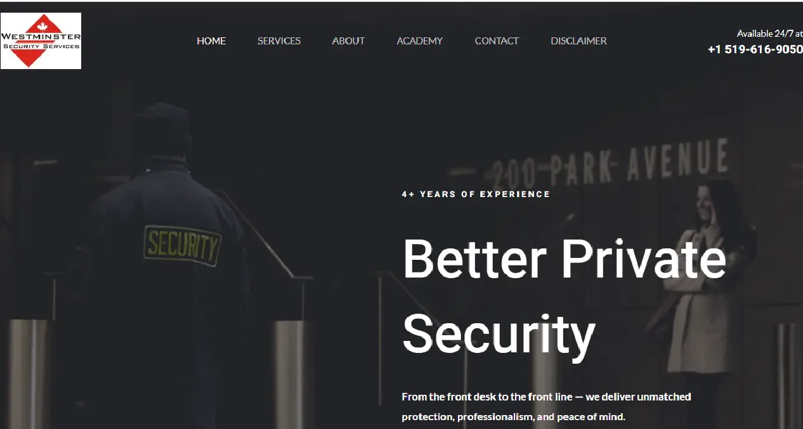Click the 4+ YEARS OF EXPERIENCE tagline
This screenshot has width=803, height=429.
[x=476, y=195]
